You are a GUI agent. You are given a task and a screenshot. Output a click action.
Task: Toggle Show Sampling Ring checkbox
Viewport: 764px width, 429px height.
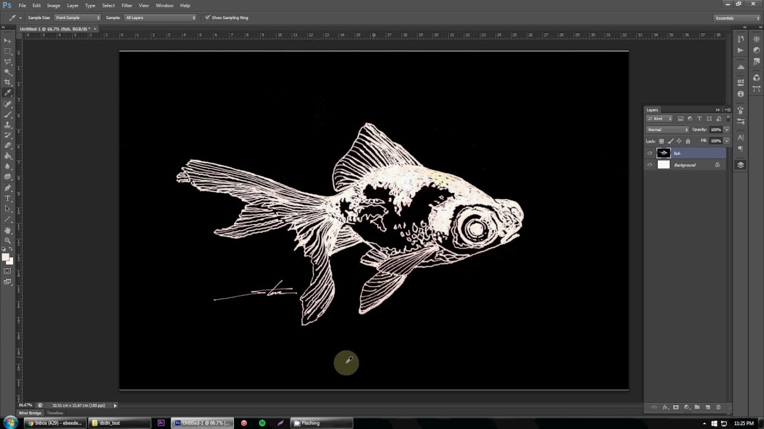coord(208,17)
